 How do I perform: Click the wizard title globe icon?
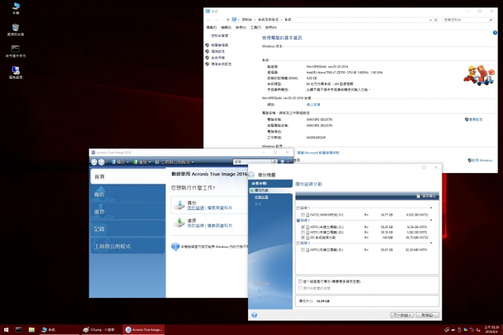(251, 174)
